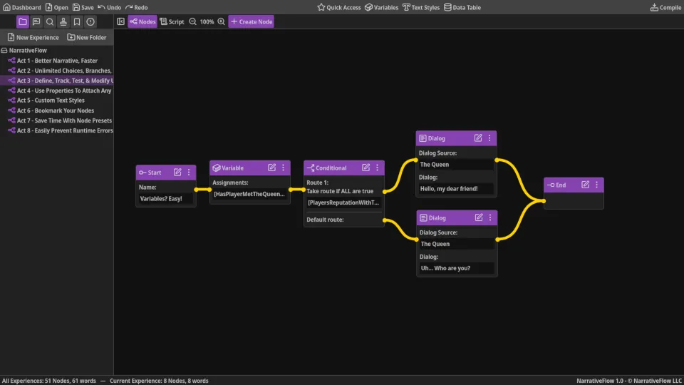Edit the Start node with pencil icon
The height and width of the screenshot is (385, 684).
click(177, 173)
